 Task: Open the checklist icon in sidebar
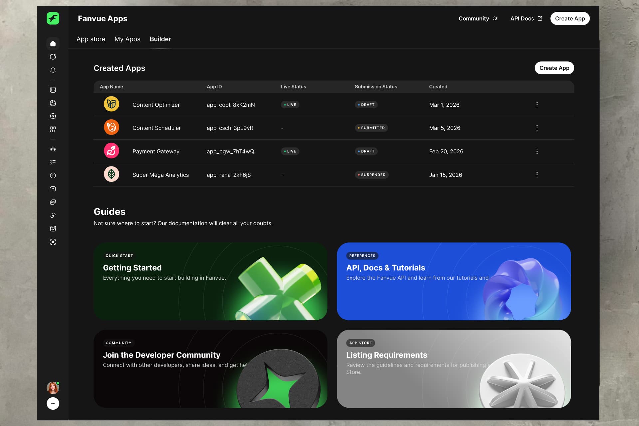point(53,162)
